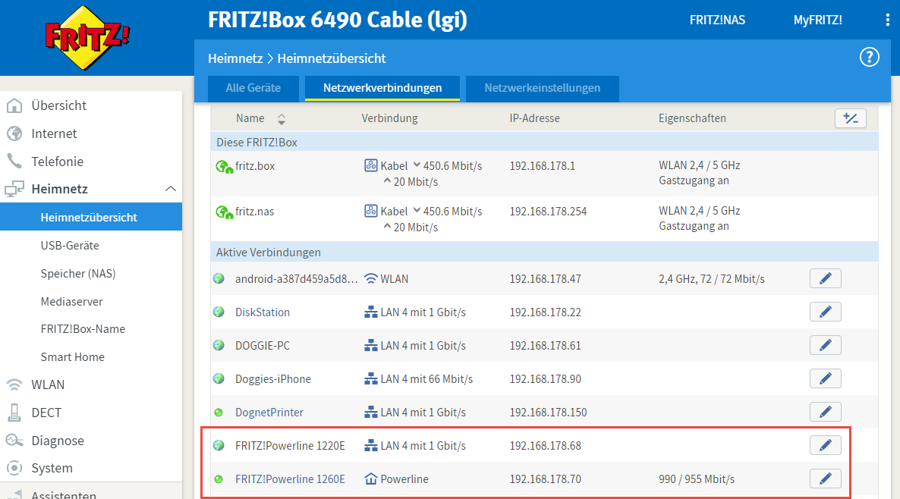Collapse the Heimnetz sidebar section

point(171,190)
